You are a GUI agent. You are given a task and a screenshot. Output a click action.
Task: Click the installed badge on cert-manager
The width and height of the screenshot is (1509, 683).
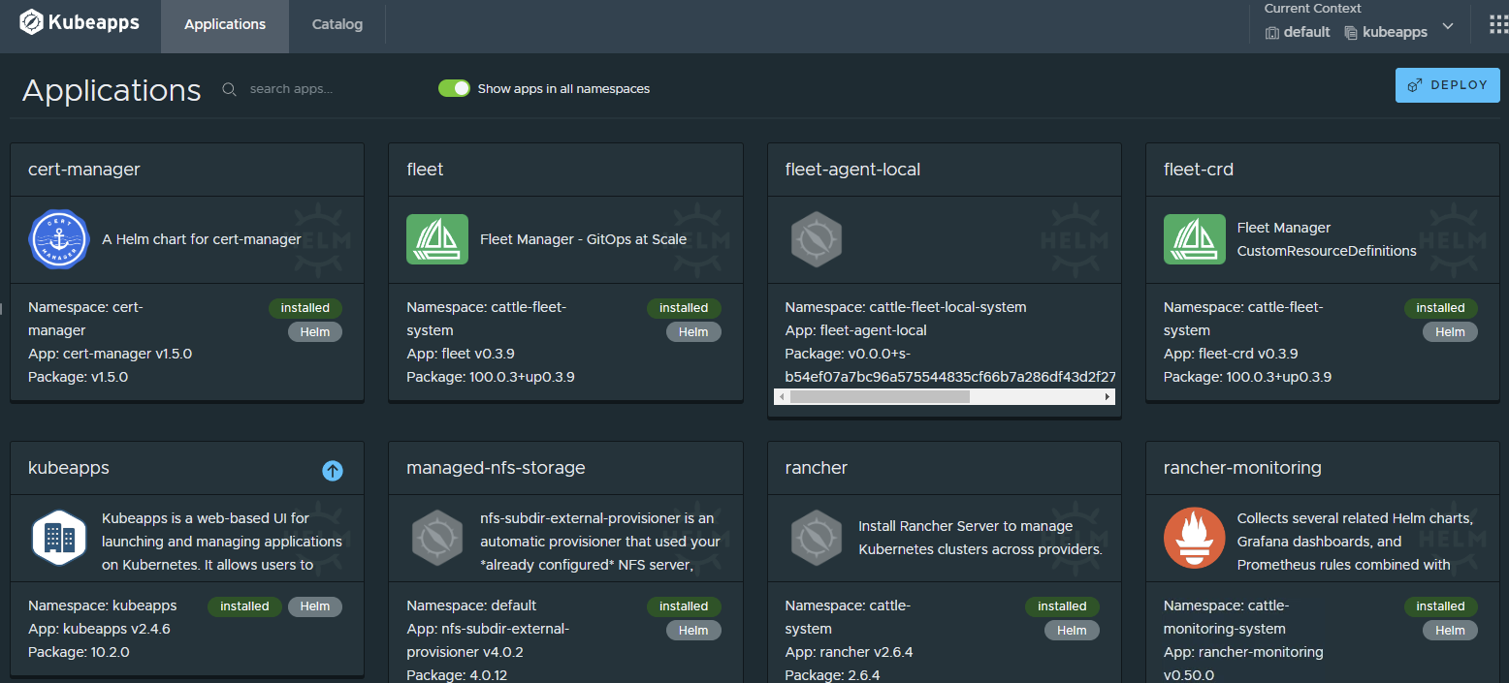(x=305, y=308)
